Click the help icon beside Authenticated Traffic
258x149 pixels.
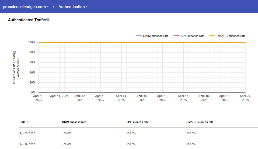[x=48, y=19]
